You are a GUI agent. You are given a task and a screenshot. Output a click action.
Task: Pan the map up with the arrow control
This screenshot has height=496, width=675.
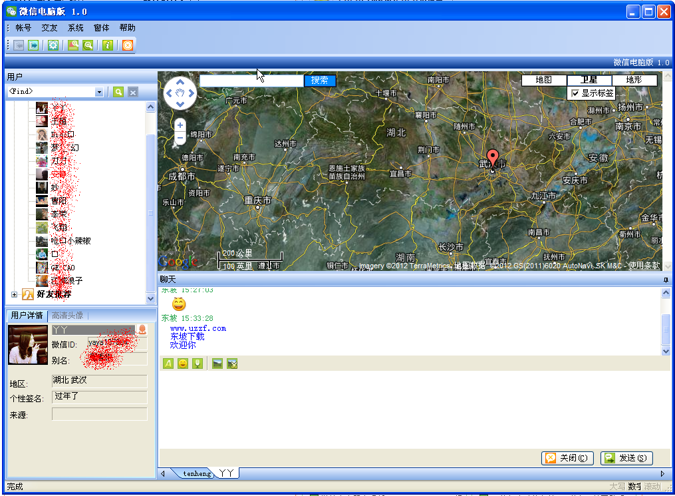[x=180, y=83]
